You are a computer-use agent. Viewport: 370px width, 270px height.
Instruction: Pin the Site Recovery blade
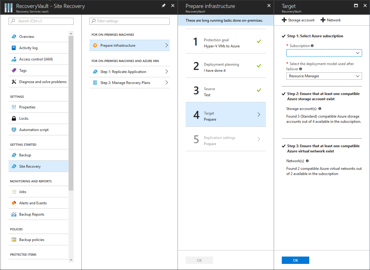tap(164, 5)
